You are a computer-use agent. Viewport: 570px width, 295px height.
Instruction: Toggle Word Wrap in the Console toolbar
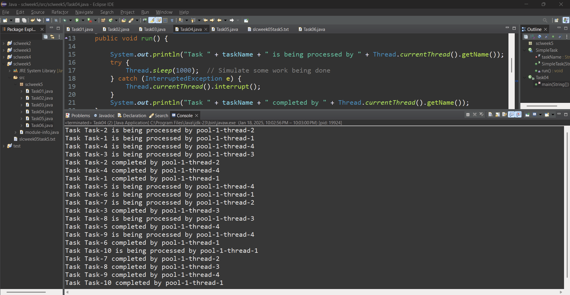click(504, 115)
